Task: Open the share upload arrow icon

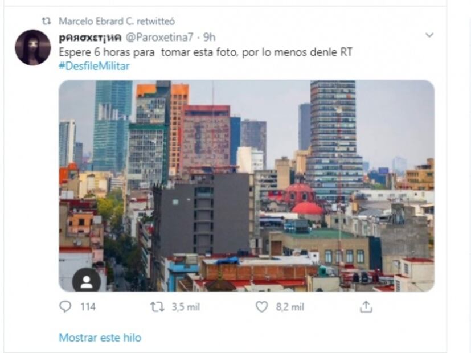Action: pos(366,307)
